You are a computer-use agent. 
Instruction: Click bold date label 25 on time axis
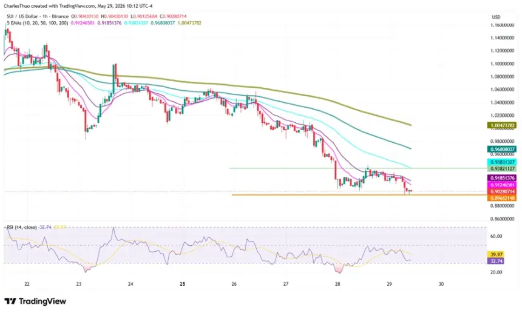183,284
